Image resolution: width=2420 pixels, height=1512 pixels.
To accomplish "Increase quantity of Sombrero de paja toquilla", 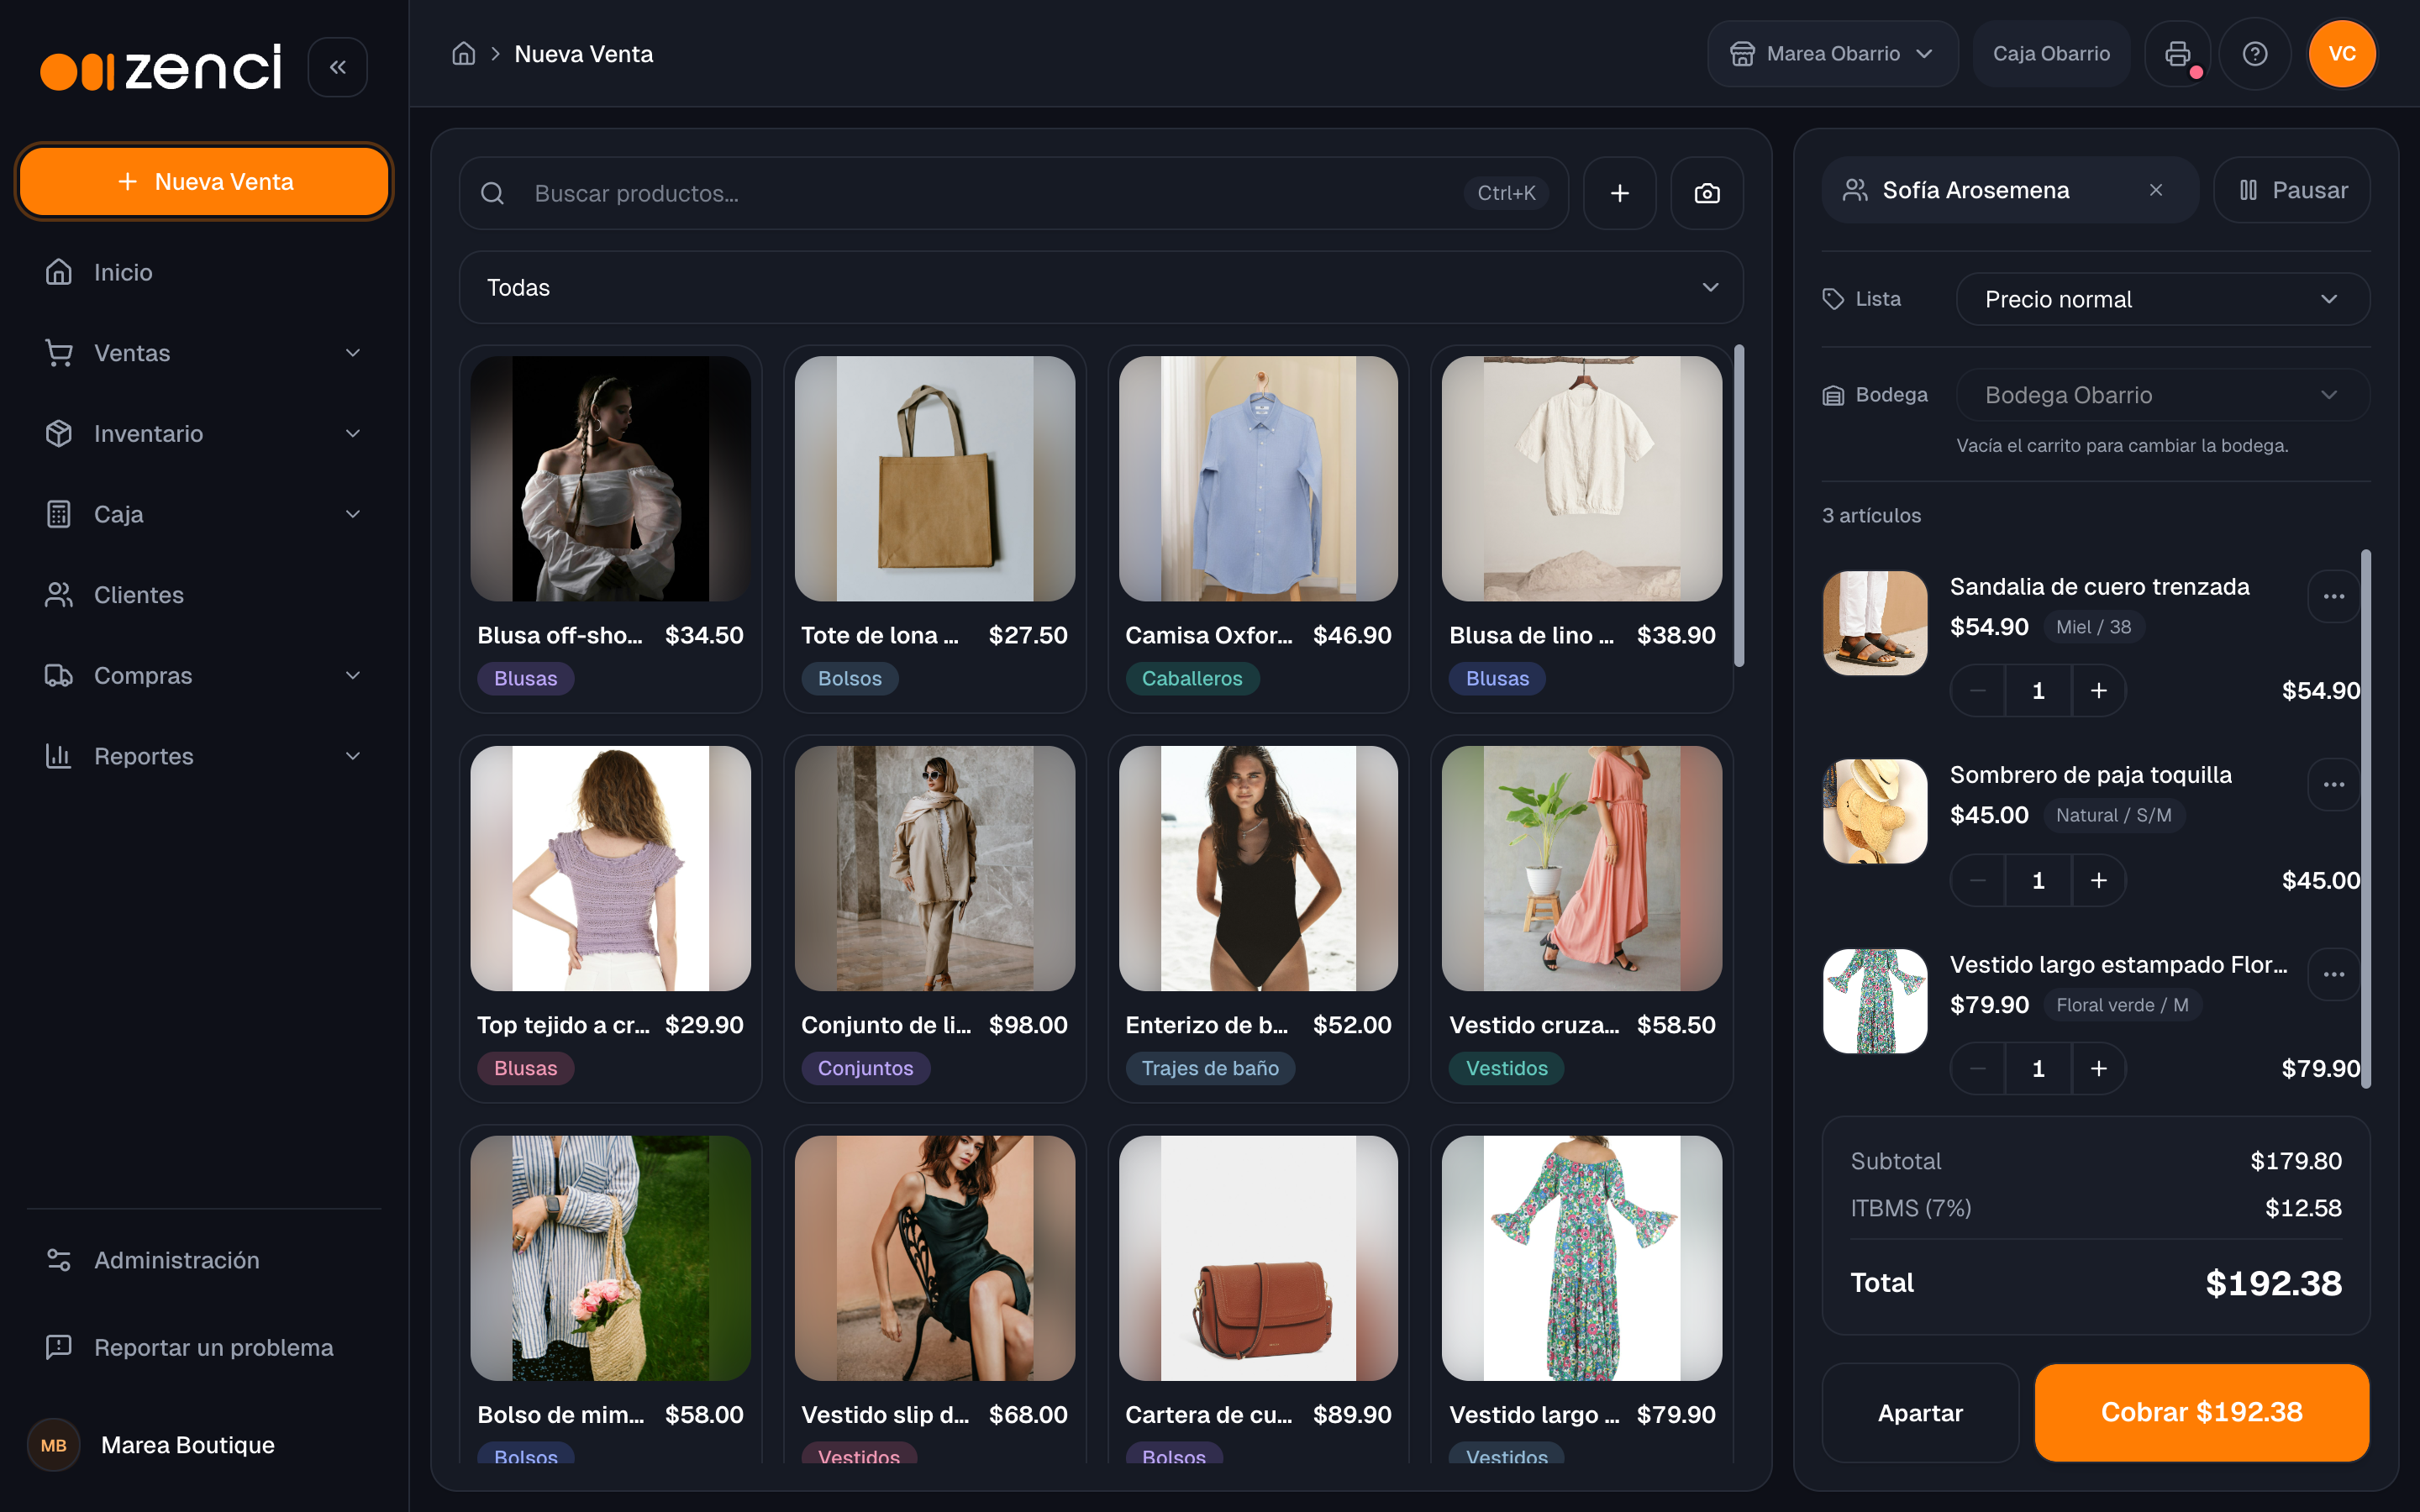I will point(2098,880).
